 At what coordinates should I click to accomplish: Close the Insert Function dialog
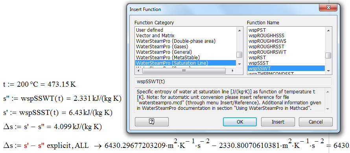coord(328,8)
